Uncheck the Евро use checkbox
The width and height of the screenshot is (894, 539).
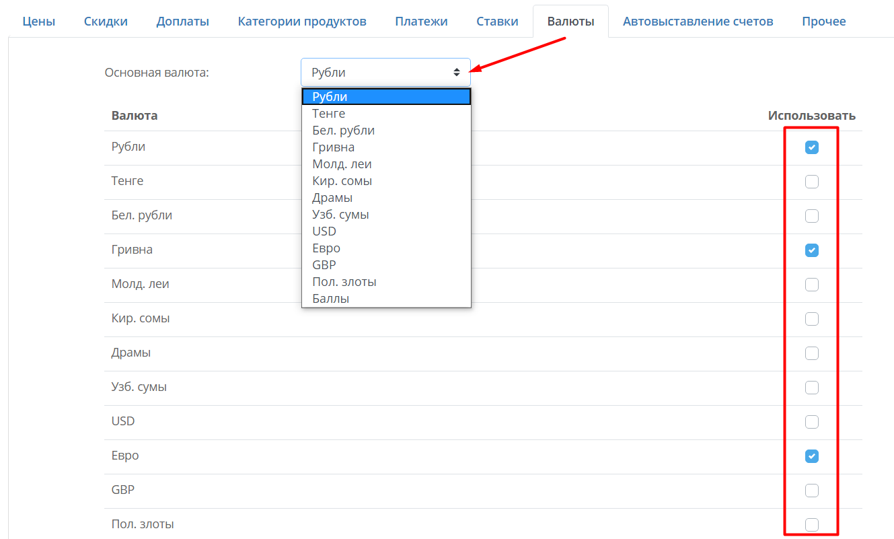pyautogui.click(x=812, y=456)
